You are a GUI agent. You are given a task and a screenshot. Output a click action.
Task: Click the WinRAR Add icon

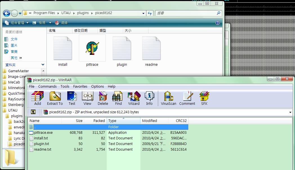point(37,98)
